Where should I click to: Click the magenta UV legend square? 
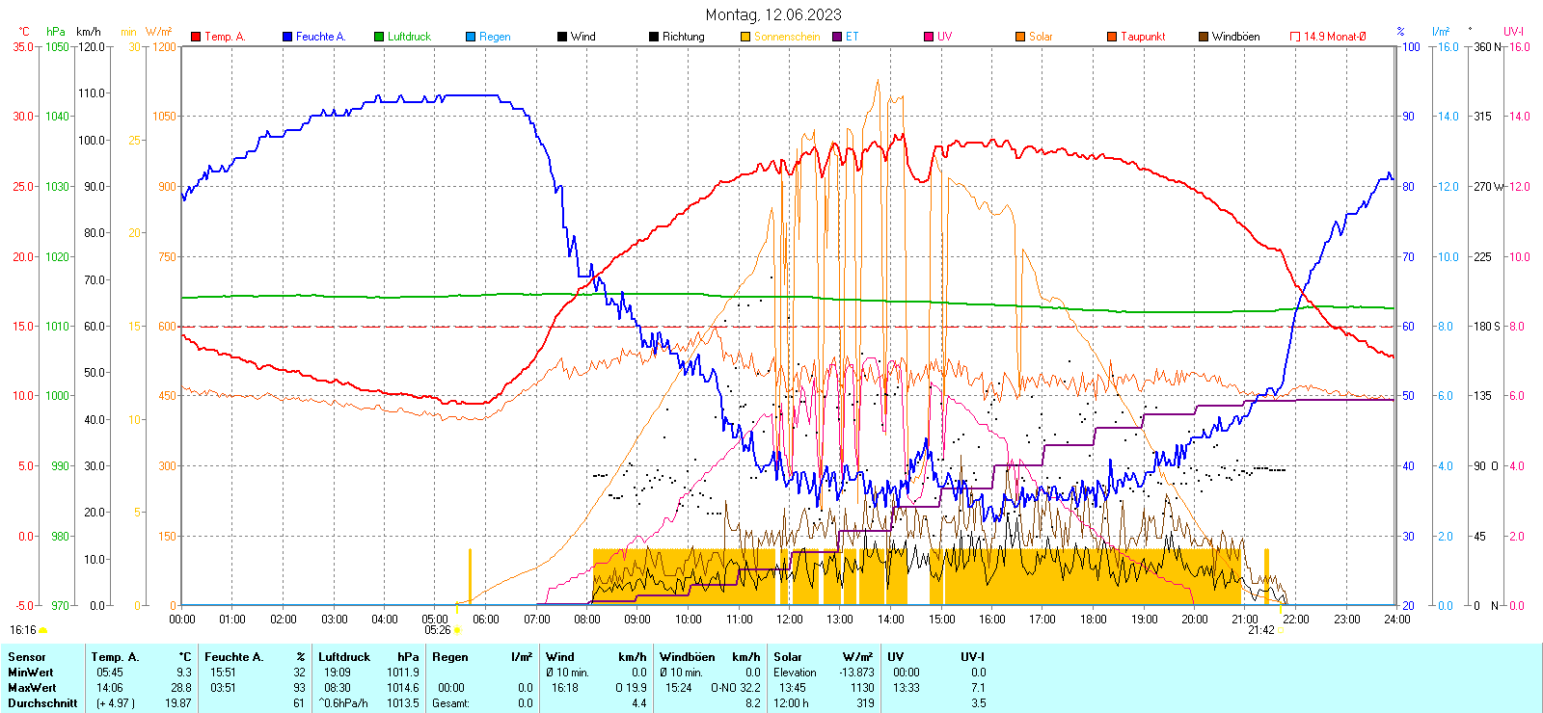click(x=929, y=37)
